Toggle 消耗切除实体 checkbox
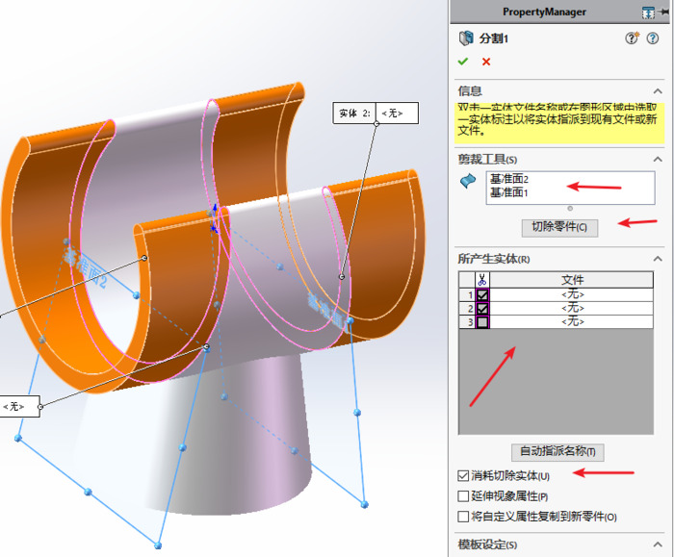The image size is (674, 557). (464, 476)
